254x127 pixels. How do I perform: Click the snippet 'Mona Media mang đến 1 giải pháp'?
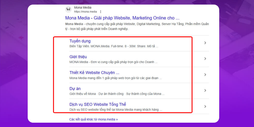click(x=116, y=78)
